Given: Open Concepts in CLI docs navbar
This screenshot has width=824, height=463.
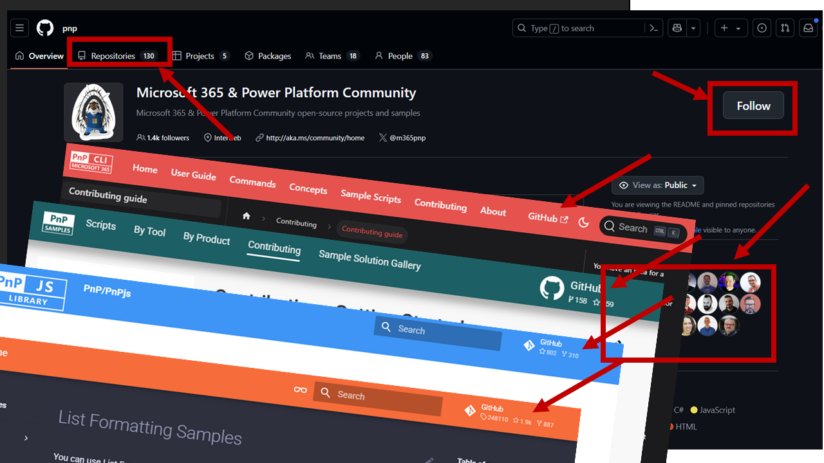Looking at the screenshot, I should (308, 188).
